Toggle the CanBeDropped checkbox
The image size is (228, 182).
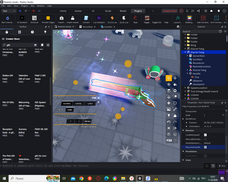[205, 135]
